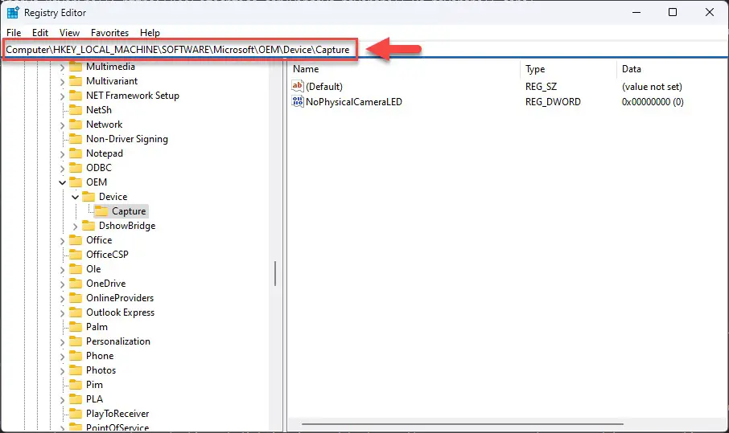Expand the Multivariant key chevron
The width and height of the screenshot is (729, 433).
click(x=62, y=82)
